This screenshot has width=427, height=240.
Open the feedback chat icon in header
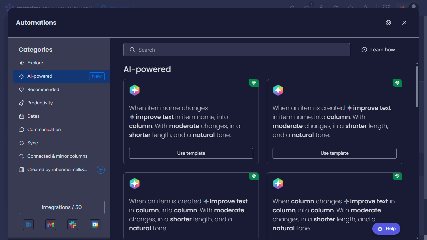pos(388,23)
